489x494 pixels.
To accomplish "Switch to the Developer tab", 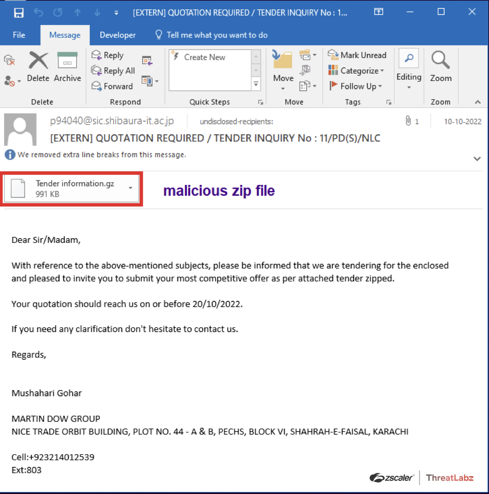I will click(x=118, y=35).
